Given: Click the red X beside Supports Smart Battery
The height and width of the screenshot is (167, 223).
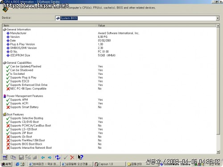Looking at the screenshot, I should (8, 107).
